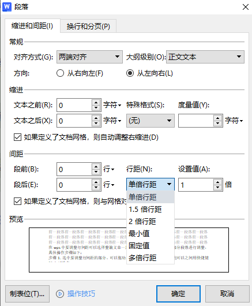Open 字符 unit dropdown for 度量值
Viewport: 252px width, 306px height.
[234, 121]
